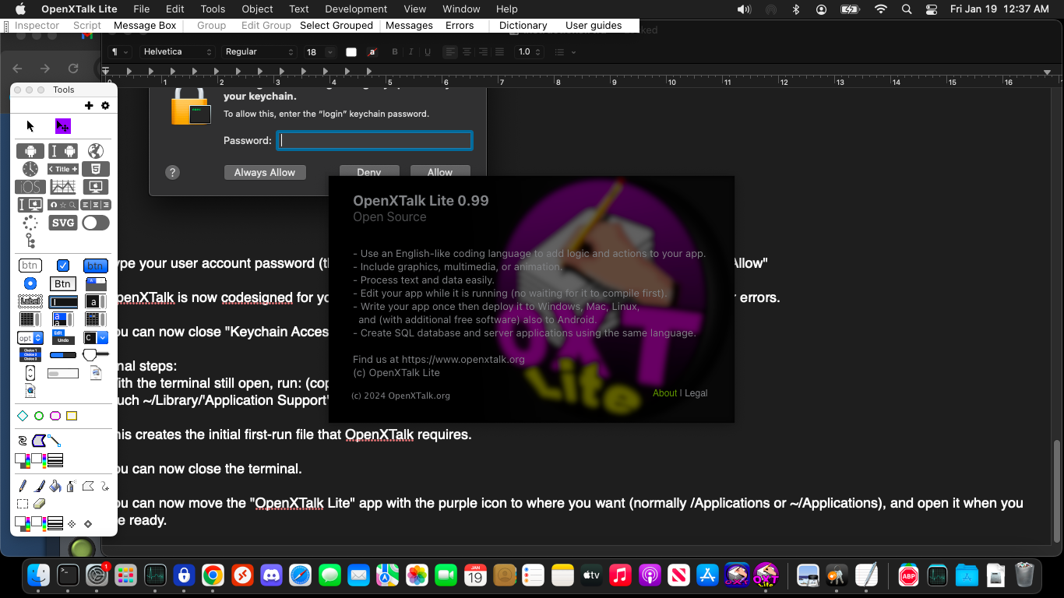Open the font size 18 dropdown
The image size is (1064, 598).
point(329,52)
